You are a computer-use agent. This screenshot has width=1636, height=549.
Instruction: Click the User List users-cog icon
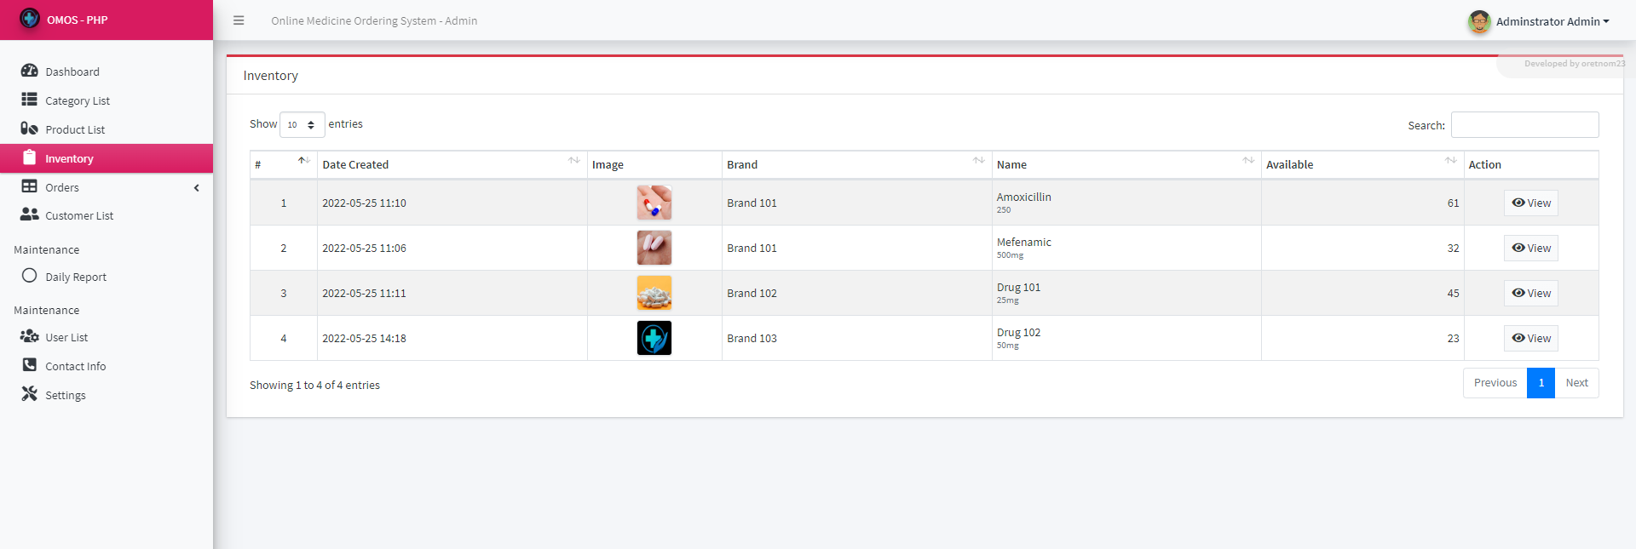point(29,336)
